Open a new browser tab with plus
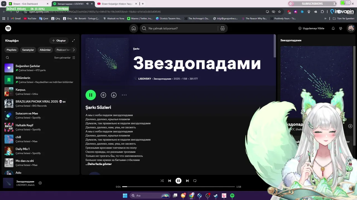The height and width of the screenshot is (200, 357). pyautogui.click(x=143, y=4)
